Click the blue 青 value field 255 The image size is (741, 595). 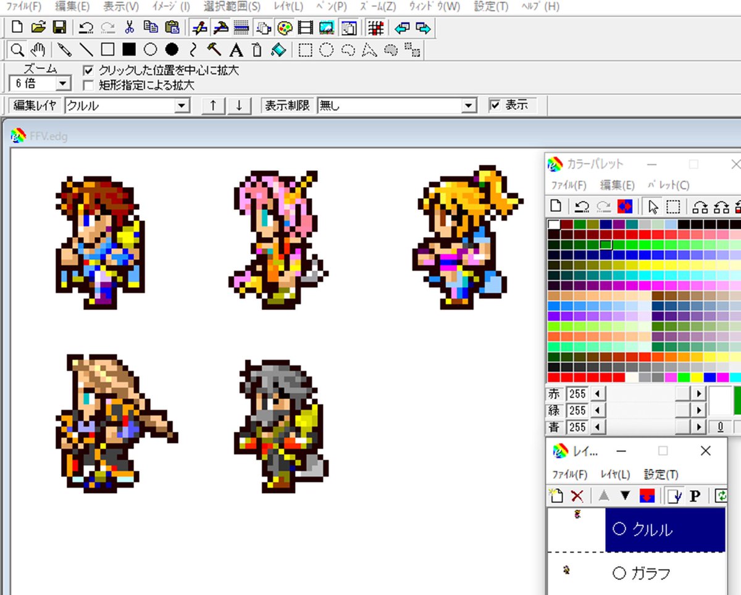(x=577, y=427)
